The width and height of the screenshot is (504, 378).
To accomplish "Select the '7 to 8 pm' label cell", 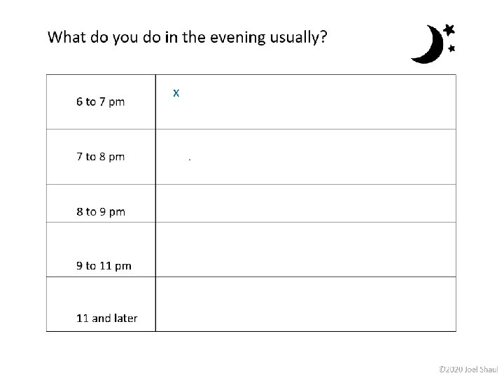I will tap(101, 157).
